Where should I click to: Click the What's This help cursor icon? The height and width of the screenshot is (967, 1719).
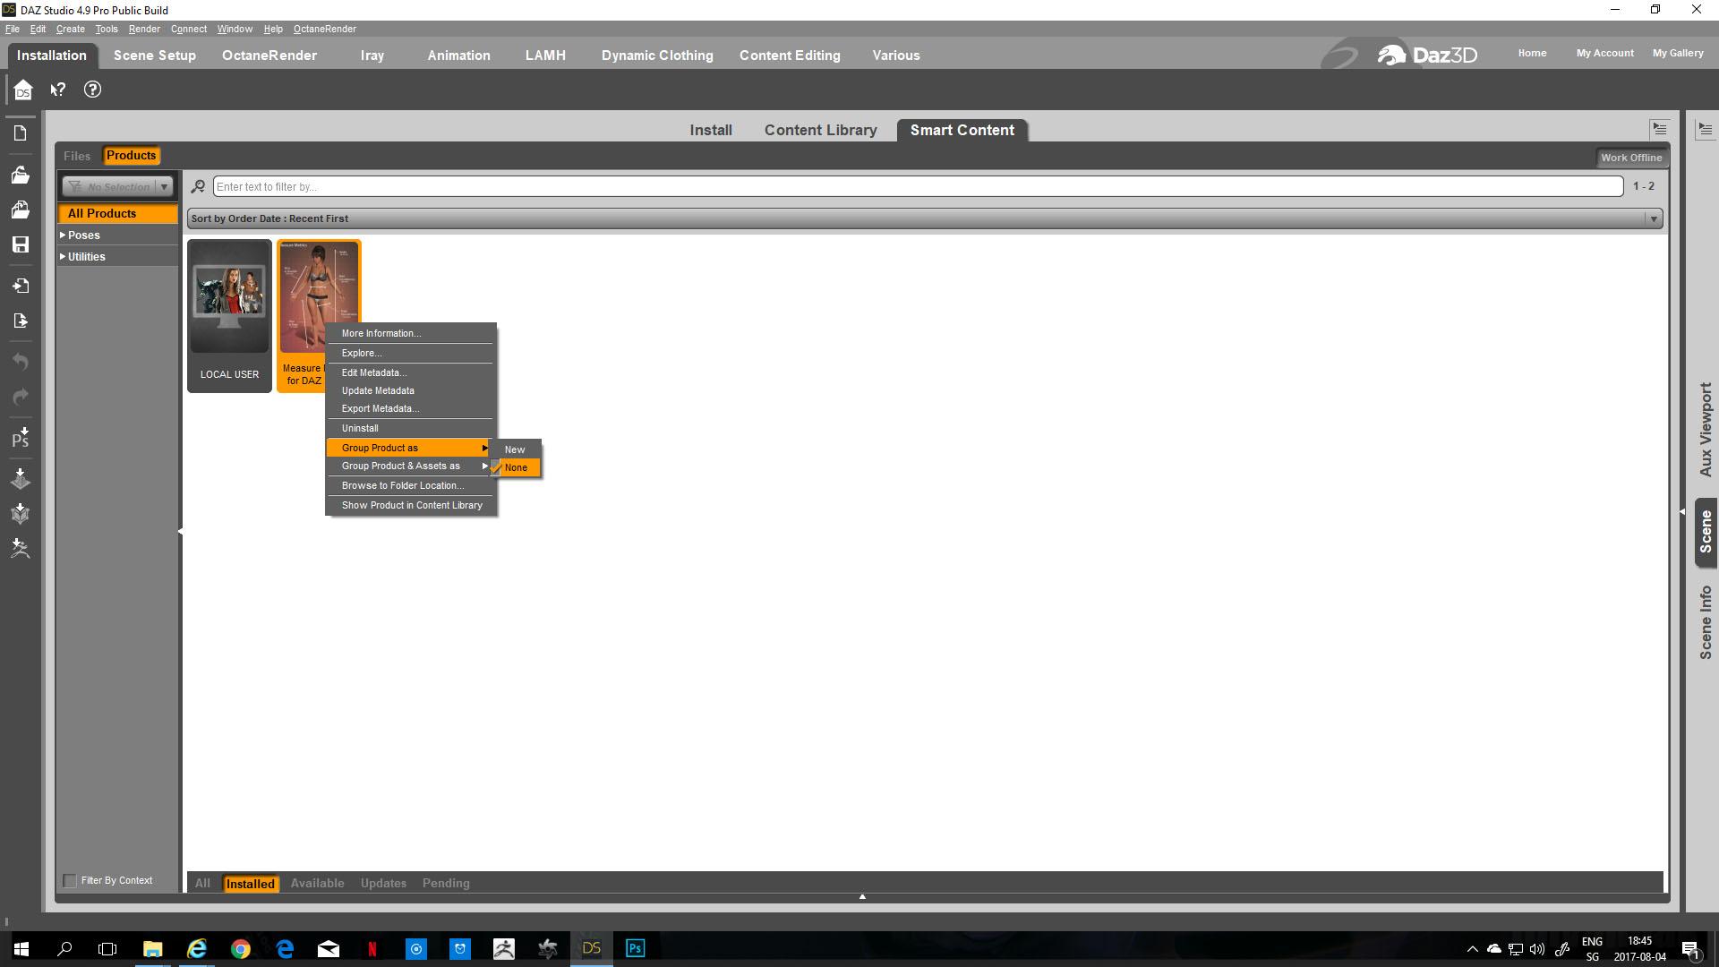click(x=58, y=90)
